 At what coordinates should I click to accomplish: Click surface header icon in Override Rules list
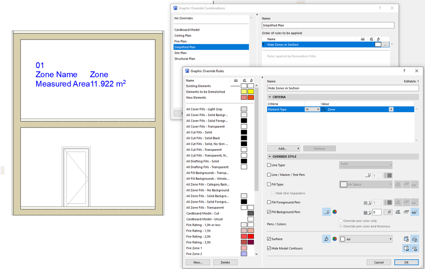point(251,80)
